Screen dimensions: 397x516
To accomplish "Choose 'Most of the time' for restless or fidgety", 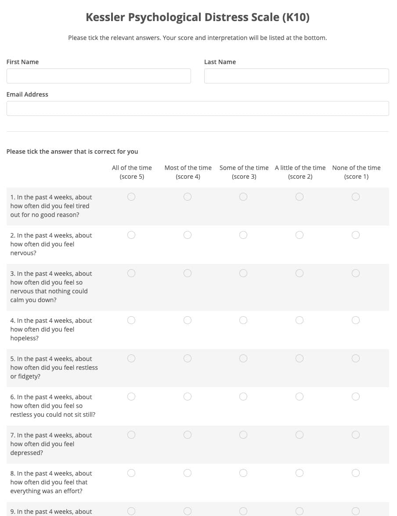I will tap(188, 358).
